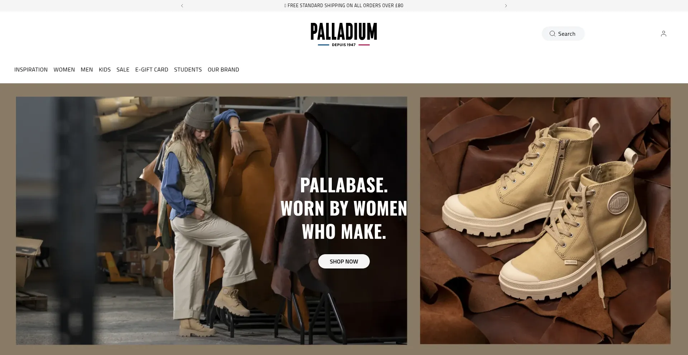Go to the Sale section
The image size is (688, 355).
(123, 70)
